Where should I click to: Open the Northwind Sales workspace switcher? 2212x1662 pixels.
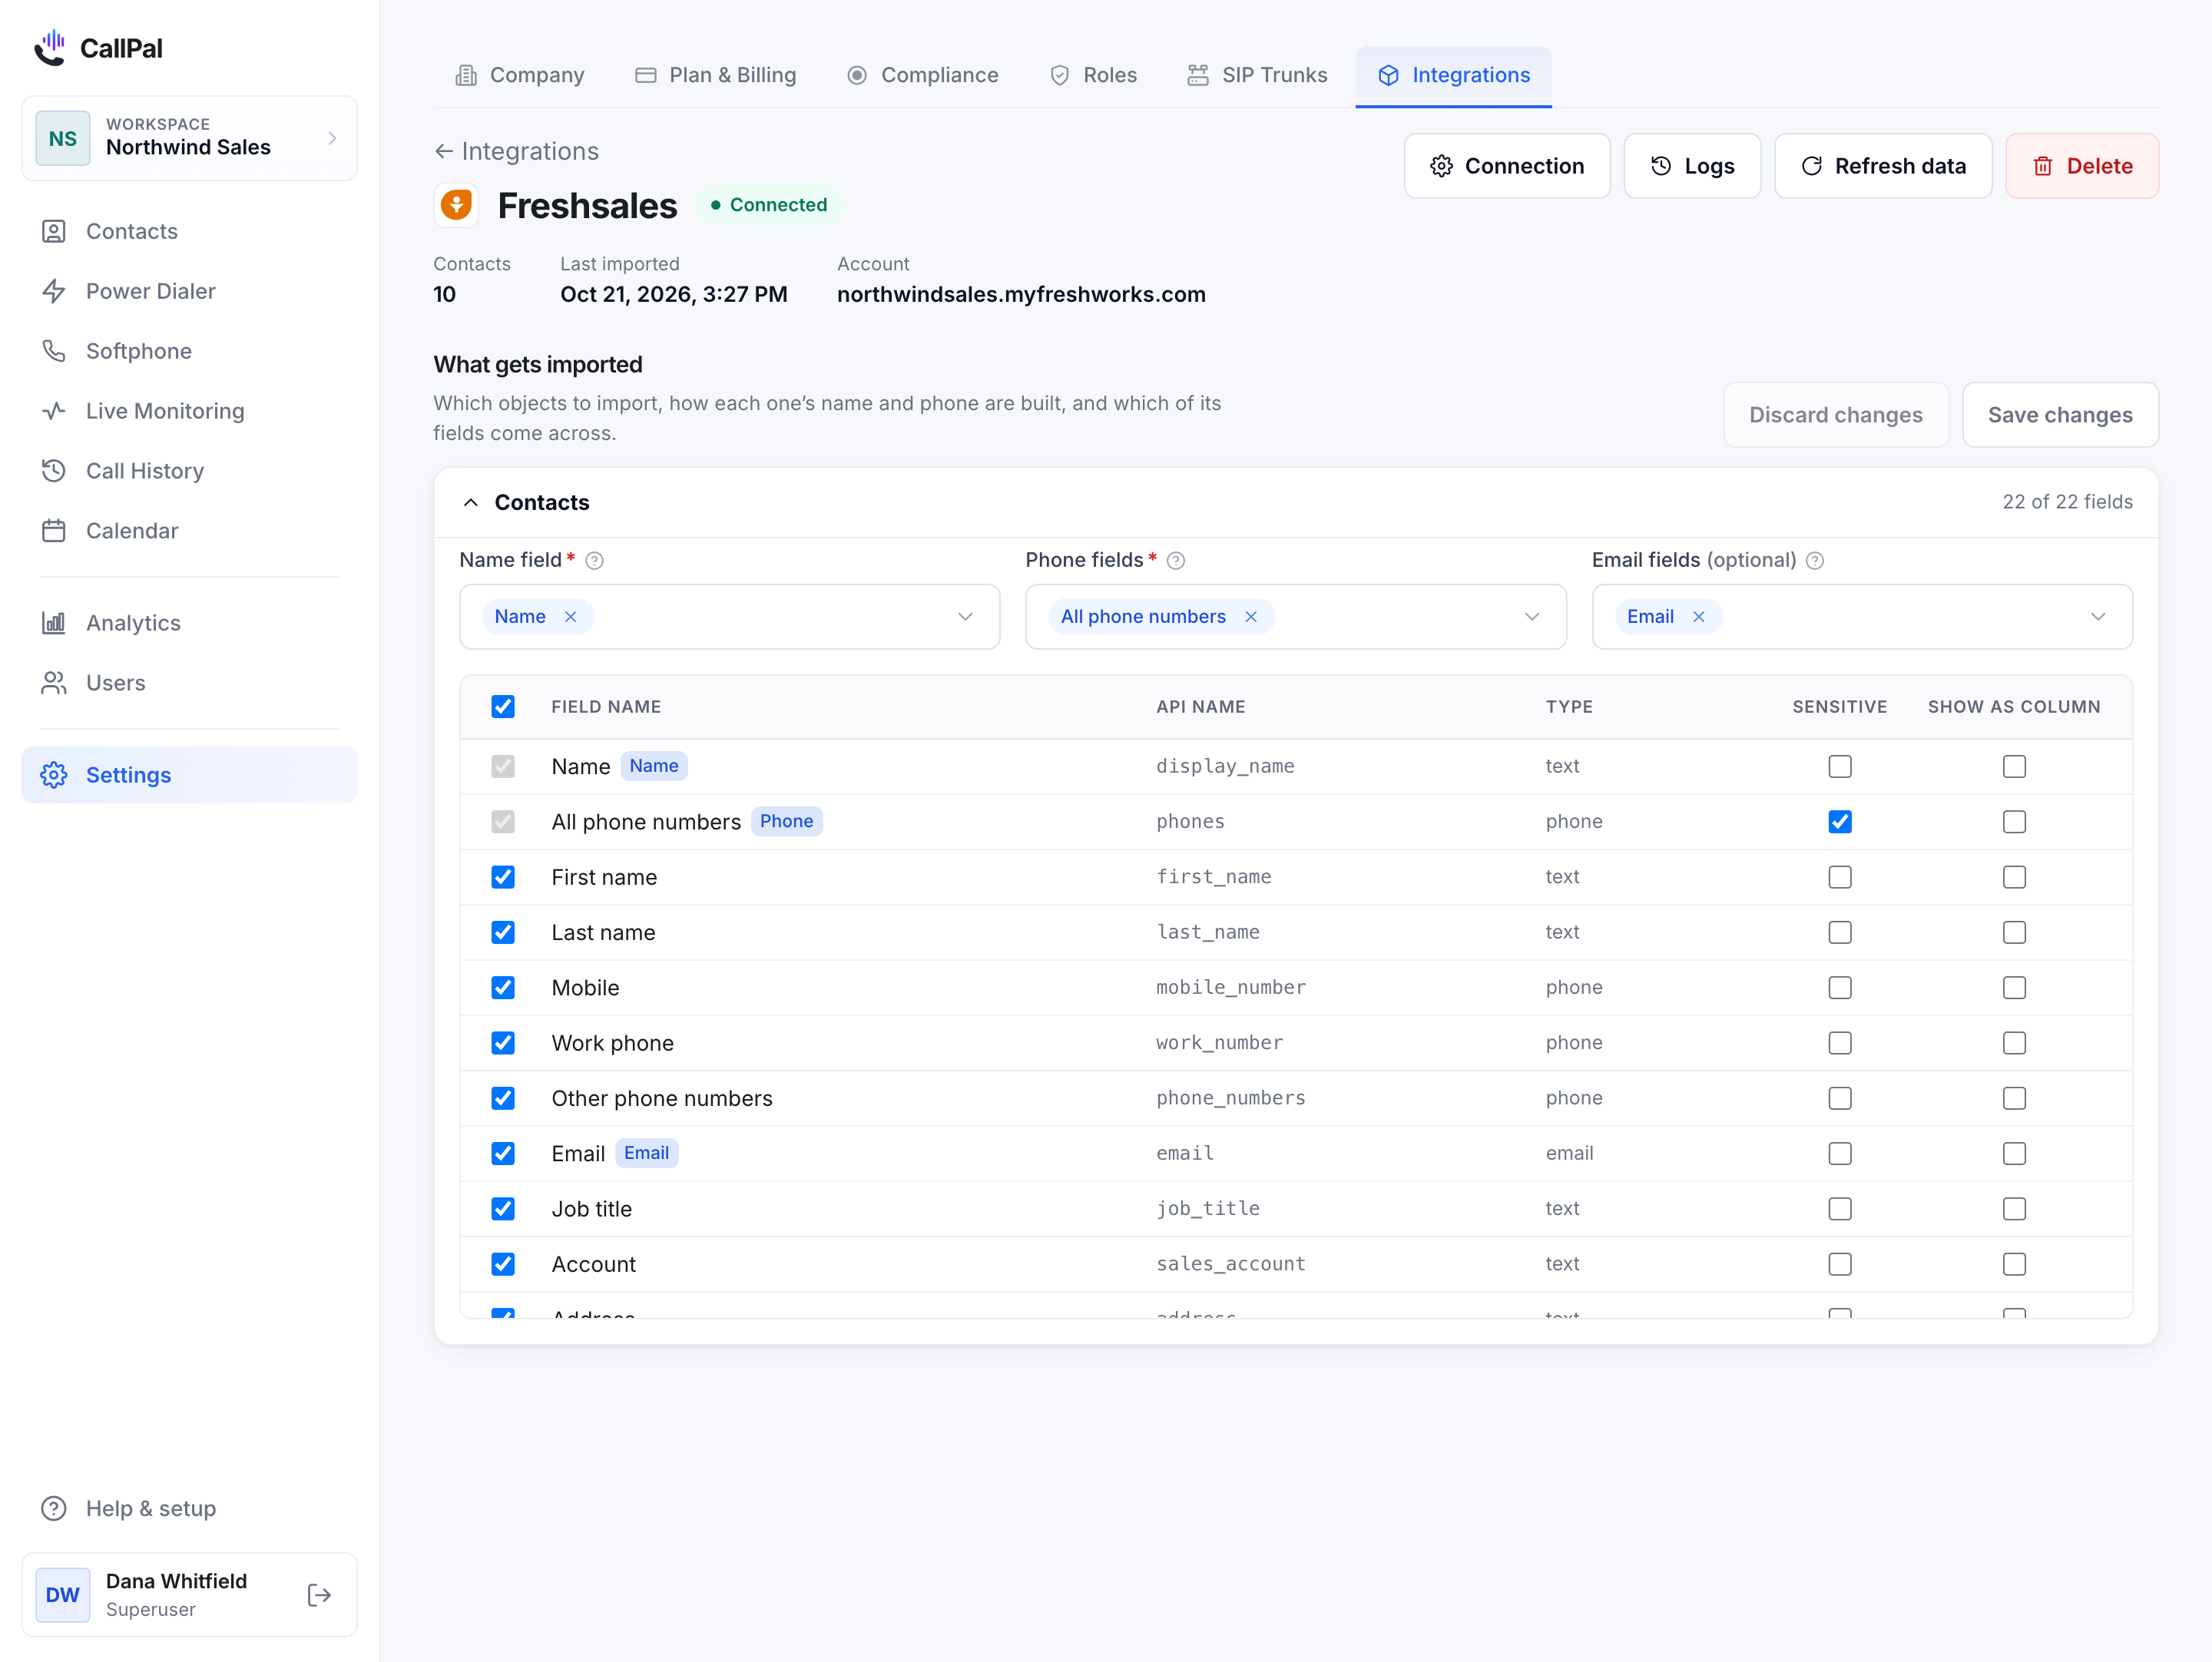pyautogui.click(x=189, y=138)
